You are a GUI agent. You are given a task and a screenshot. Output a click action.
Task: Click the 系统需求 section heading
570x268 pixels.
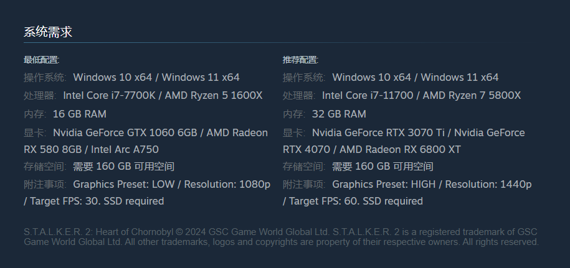click(x=48, y=32)
